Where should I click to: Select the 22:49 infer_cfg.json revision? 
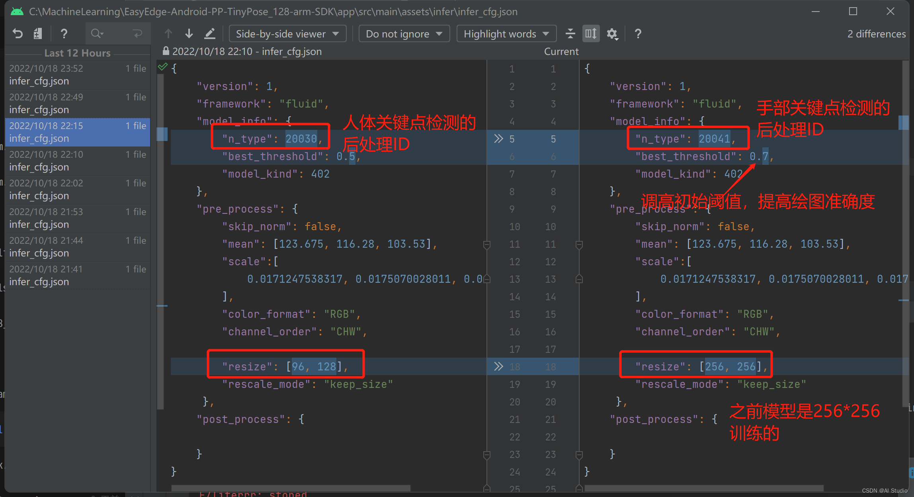(x=78, y=103)
